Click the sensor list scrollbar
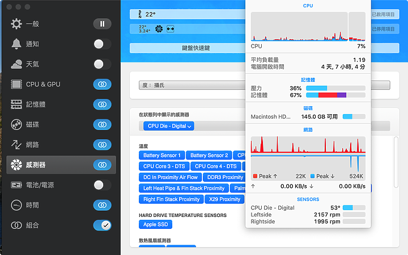Screen dimensions: 408x255 coord(396,162)
